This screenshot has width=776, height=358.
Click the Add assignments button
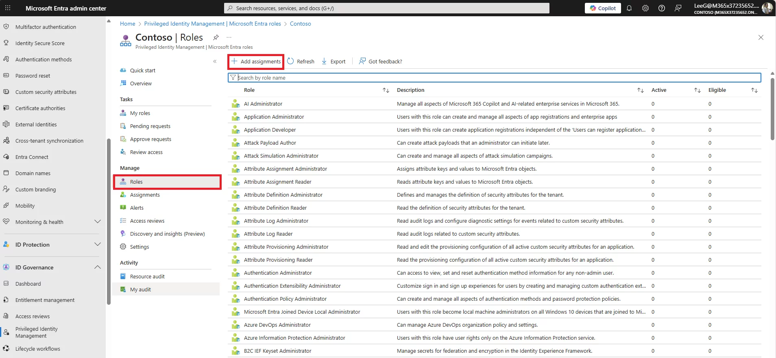click(x=256, y=61)
